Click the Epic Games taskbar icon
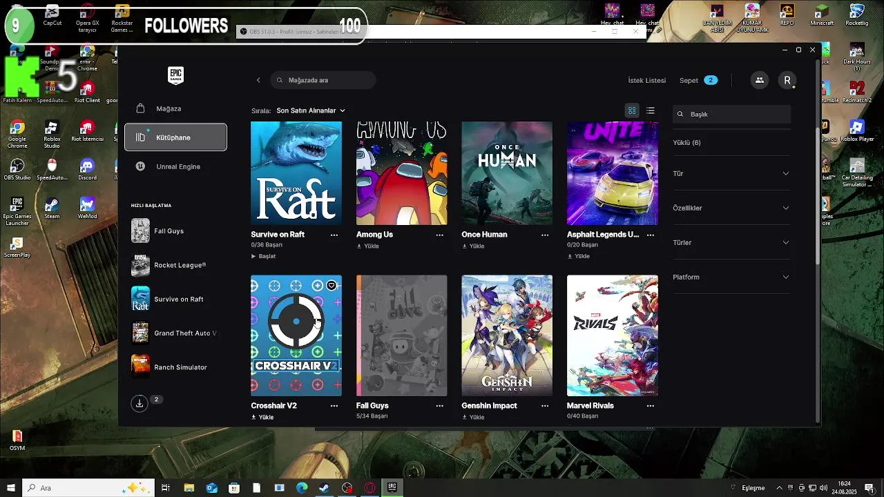The image size is (884, 497). [x=392, y=487]
